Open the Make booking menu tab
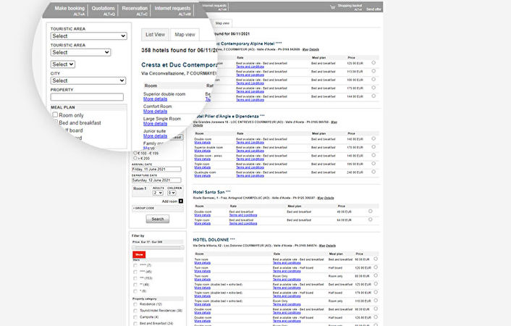The width and height of the screenshot is (511, 326). click(69, 10)
